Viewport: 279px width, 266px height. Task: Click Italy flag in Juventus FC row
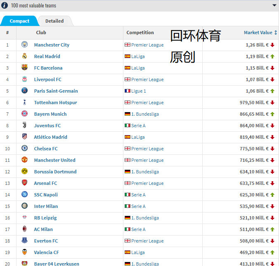click(x=128, y=126)
